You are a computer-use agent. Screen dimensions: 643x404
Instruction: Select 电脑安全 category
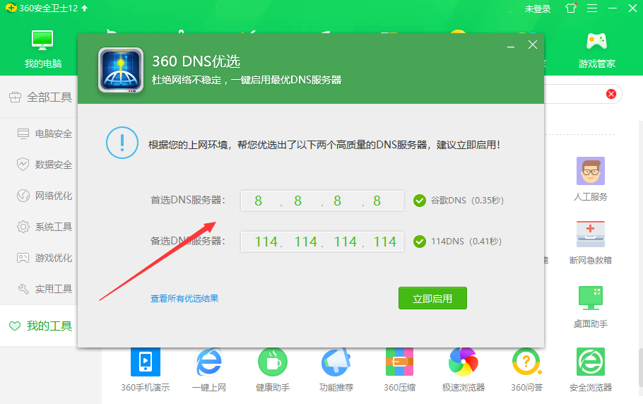[45, 133]
